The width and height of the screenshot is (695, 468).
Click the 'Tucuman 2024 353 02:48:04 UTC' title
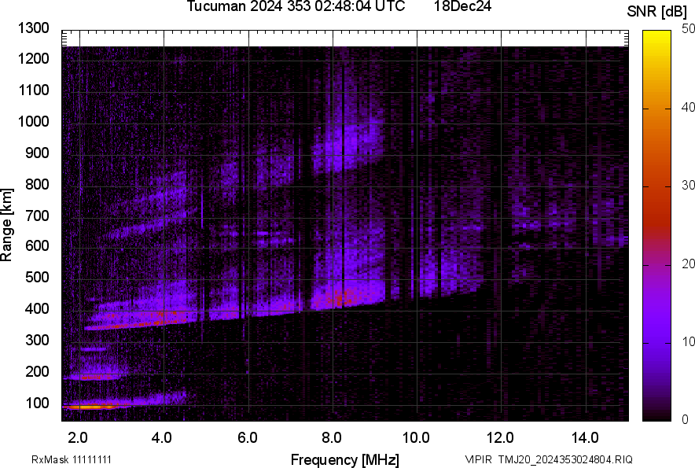coord(296,6)
